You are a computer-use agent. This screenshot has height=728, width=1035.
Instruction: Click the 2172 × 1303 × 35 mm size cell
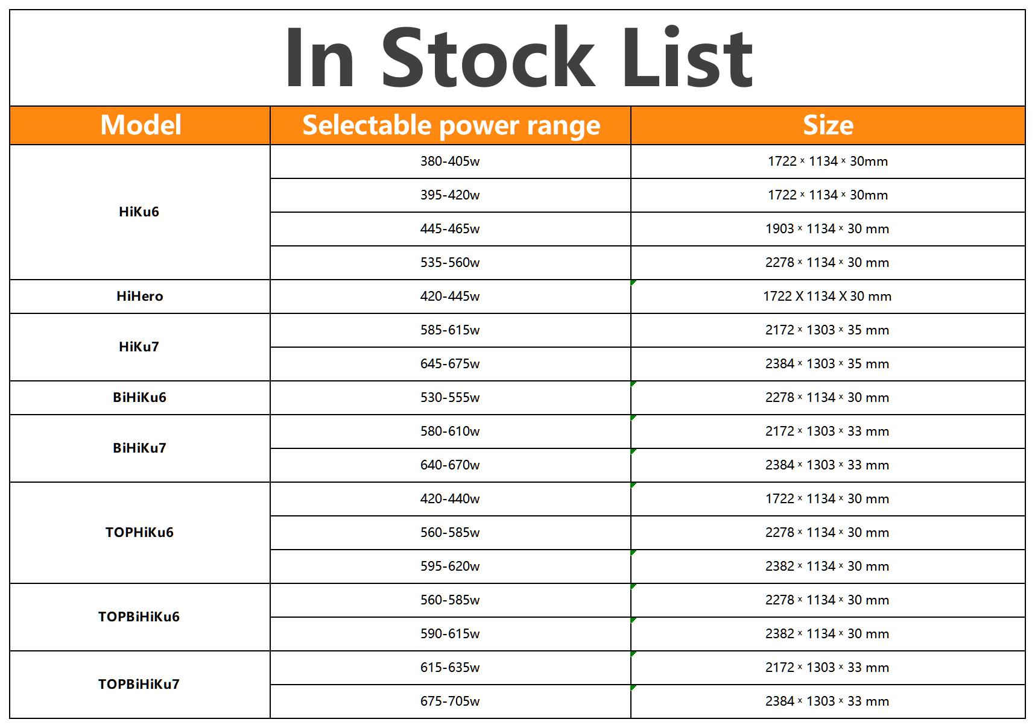click(x=828, y=330)
